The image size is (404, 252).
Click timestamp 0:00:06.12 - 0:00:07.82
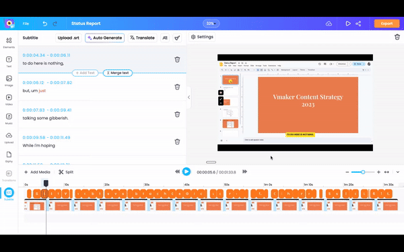click(47, 83)
